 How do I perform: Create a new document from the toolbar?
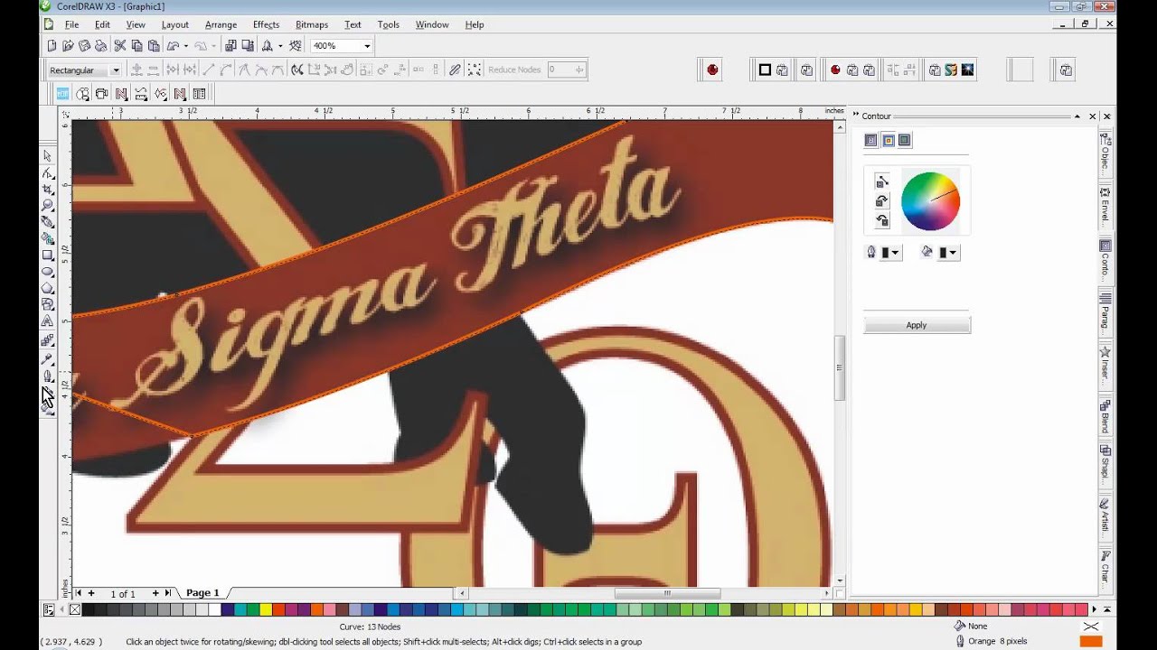tap(52, 45)
